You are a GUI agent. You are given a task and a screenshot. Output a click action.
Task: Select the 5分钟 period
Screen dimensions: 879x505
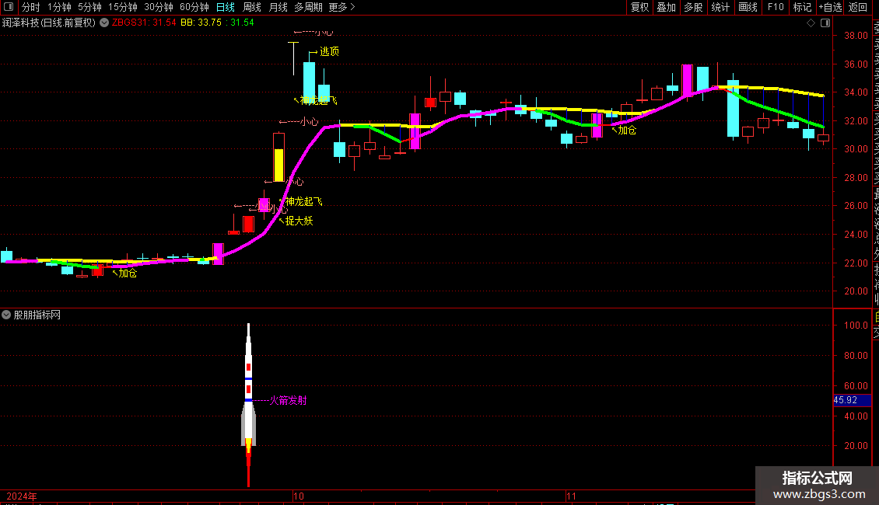click(x=89, y=7)
